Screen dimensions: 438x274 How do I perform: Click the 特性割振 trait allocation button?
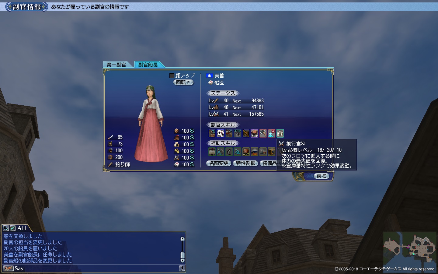(245, 163)
